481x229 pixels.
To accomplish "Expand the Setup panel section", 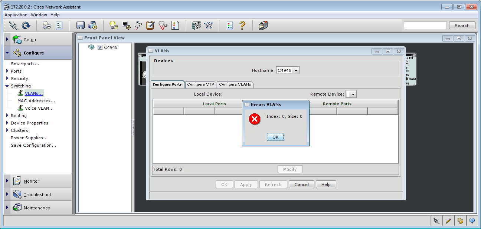I will [x=38, y=39].
